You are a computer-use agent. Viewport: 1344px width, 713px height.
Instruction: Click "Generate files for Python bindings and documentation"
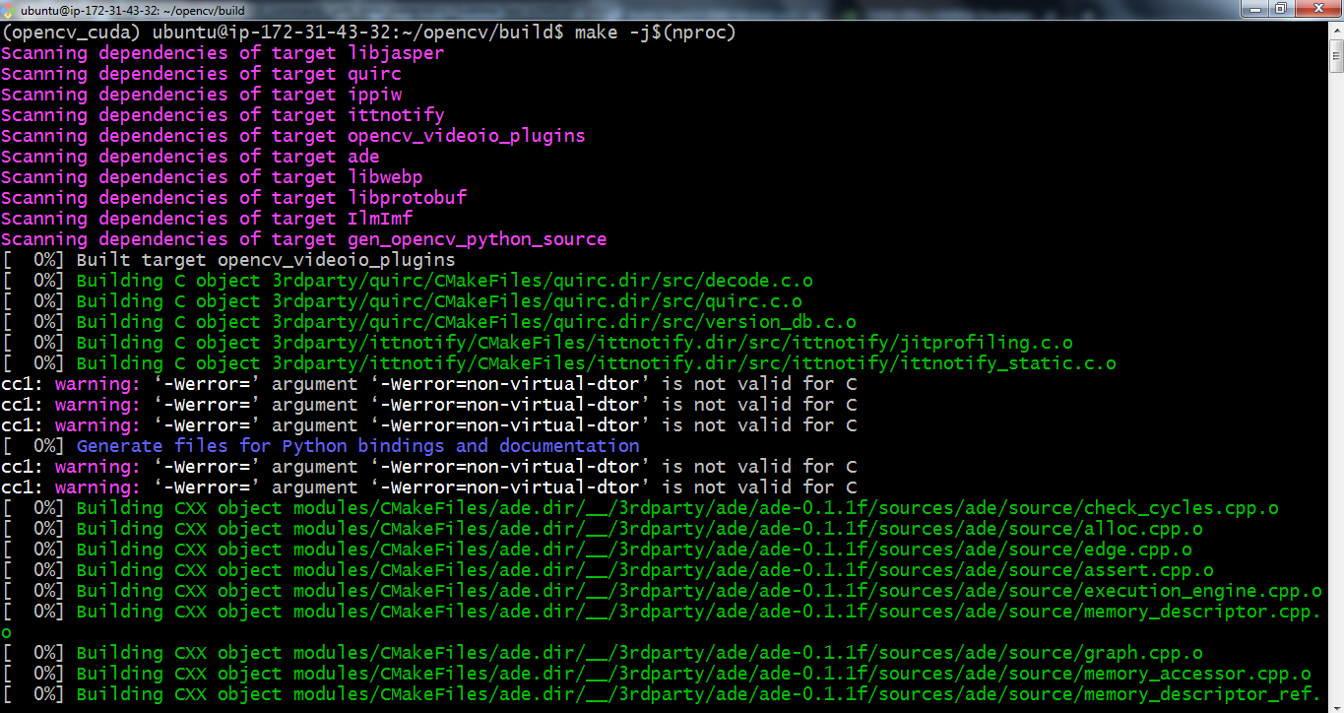coord(357,446)
